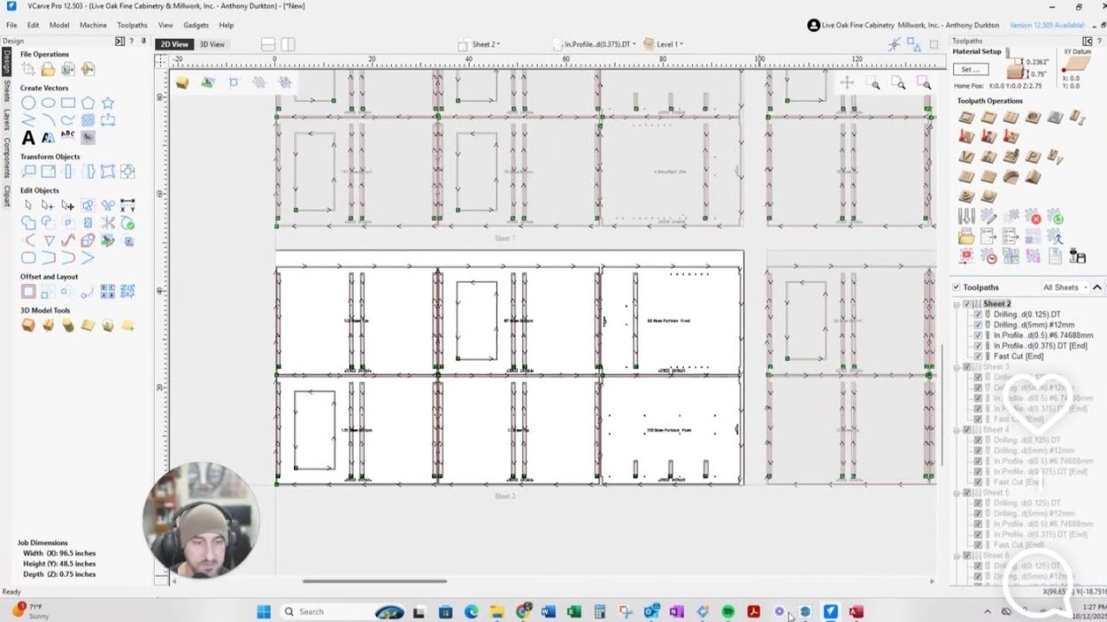Toggle Fast Cut [End] checkbox under Sheet 2
The height and width of the screenshot is (622, 1107).
tap(978, 356)
